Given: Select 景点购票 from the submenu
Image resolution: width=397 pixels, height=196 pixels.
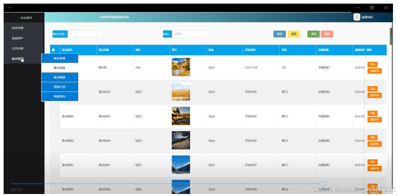Looking at the screenshot, I should point(60,77).
